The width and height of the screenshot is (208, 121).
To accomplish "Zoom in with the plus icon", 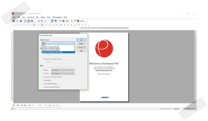I will pos(25,106).
